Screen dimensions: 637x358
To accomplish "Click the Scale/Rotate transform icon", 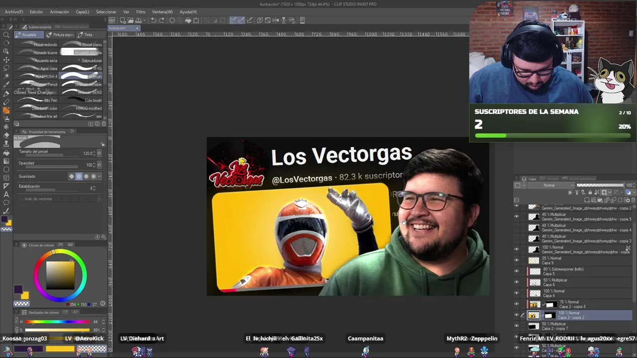I will pos(196,20).
